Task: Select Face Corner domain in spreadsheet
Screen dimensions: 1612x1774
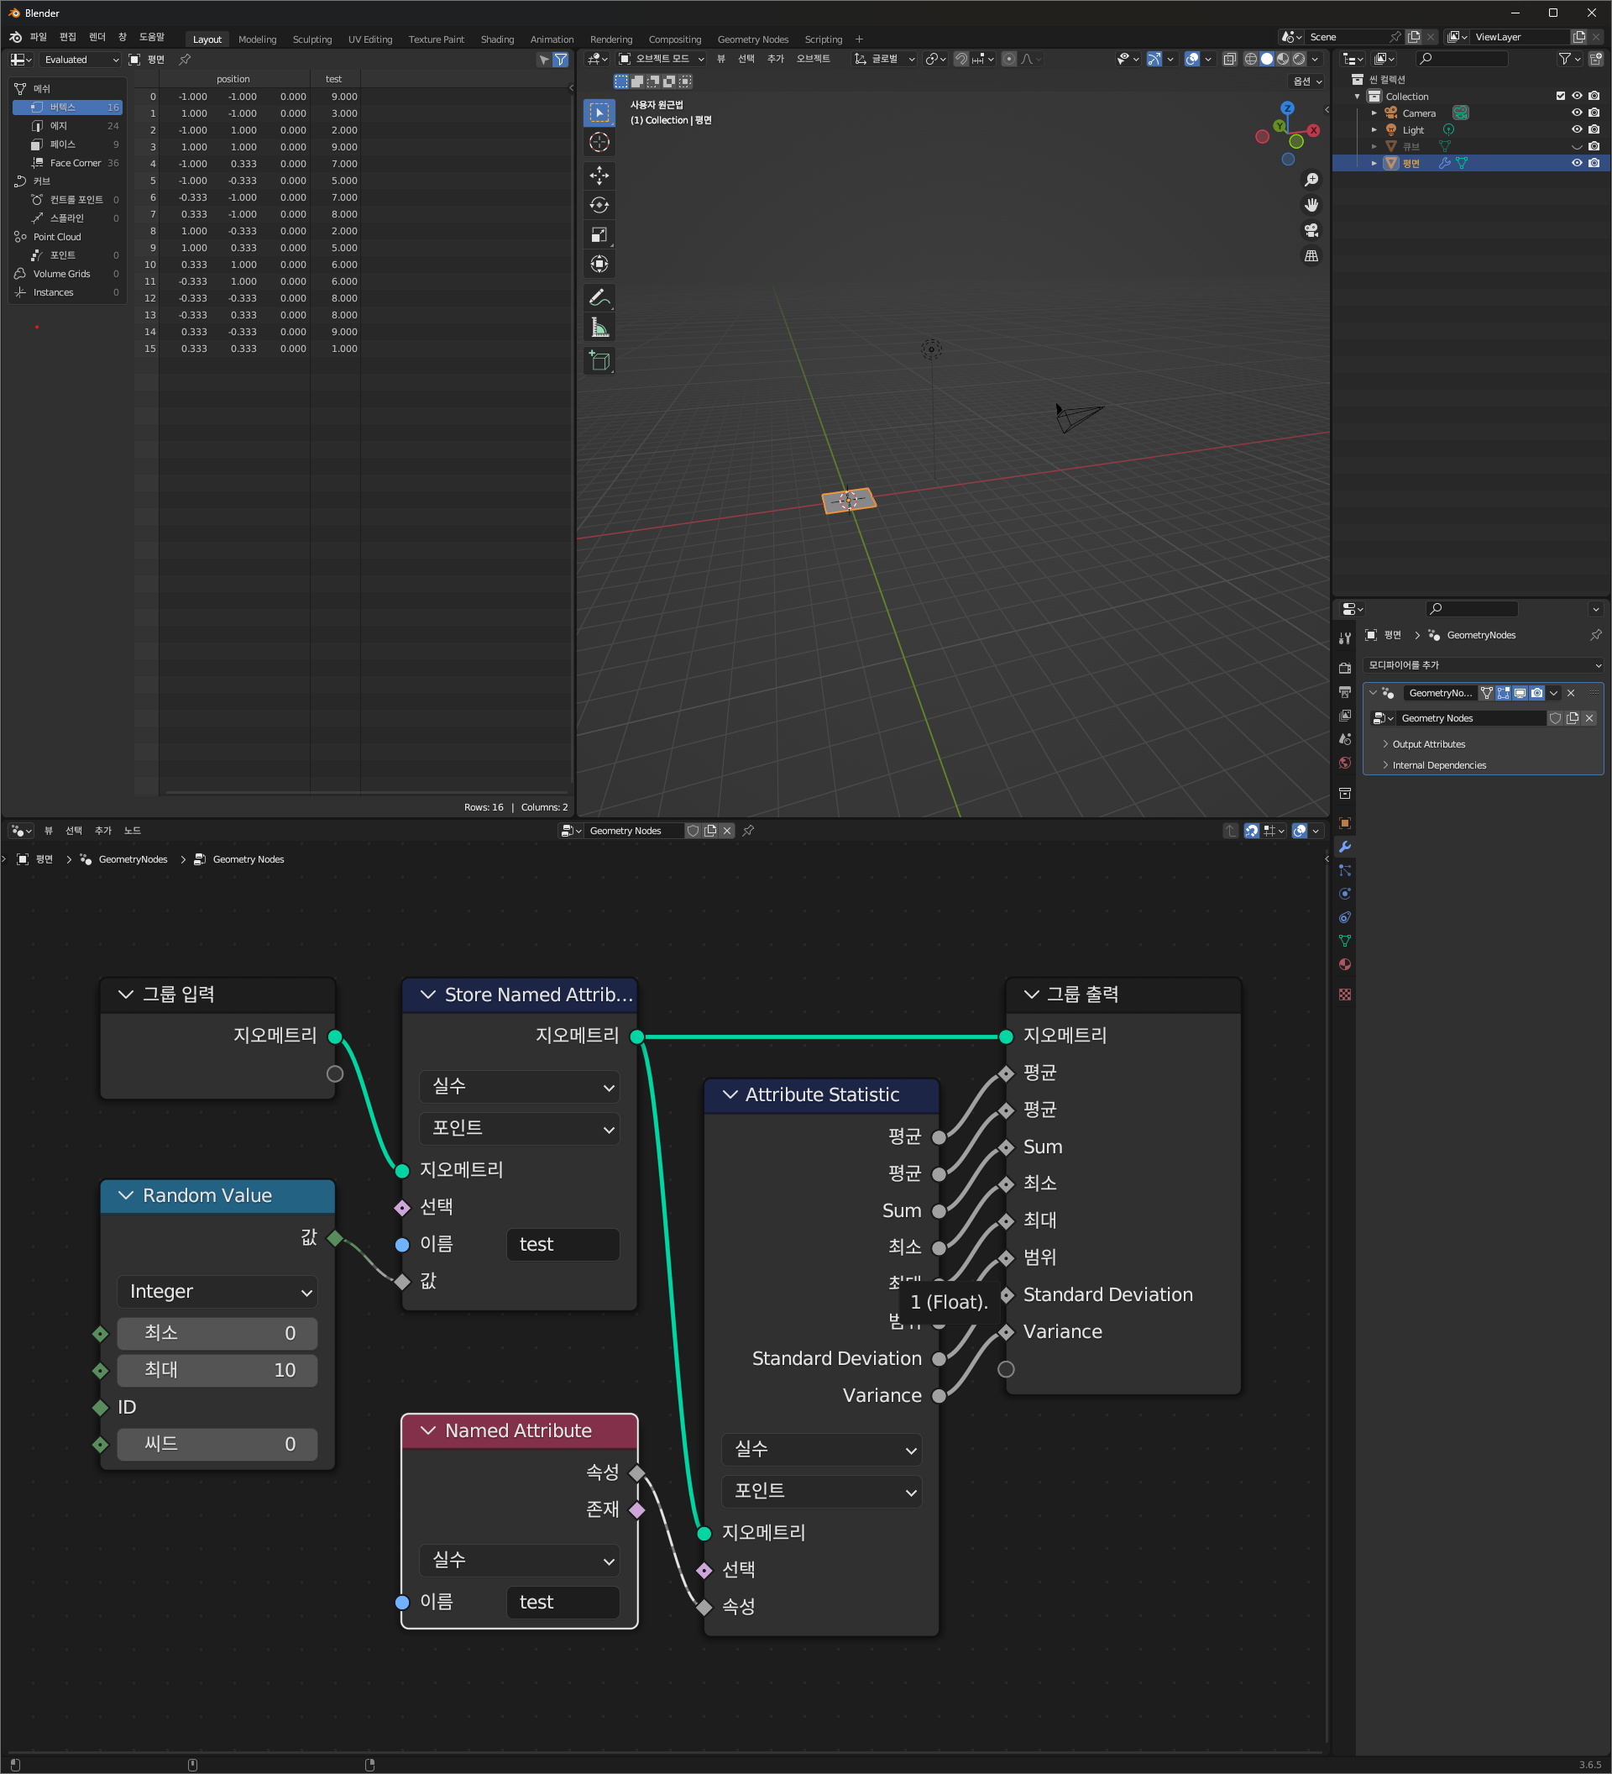Action: click(75, 163)
